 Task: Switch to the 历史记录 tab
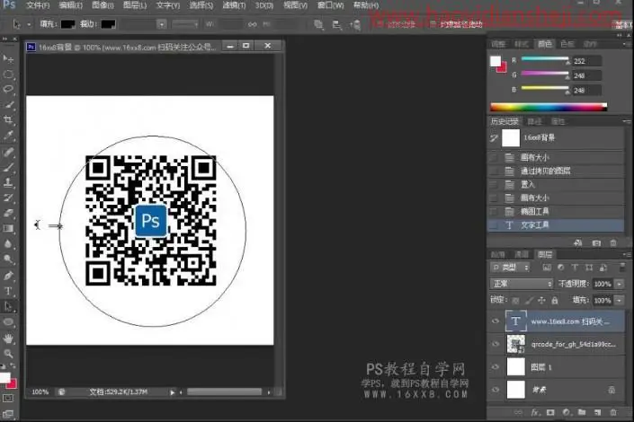(x=505, y=121)
